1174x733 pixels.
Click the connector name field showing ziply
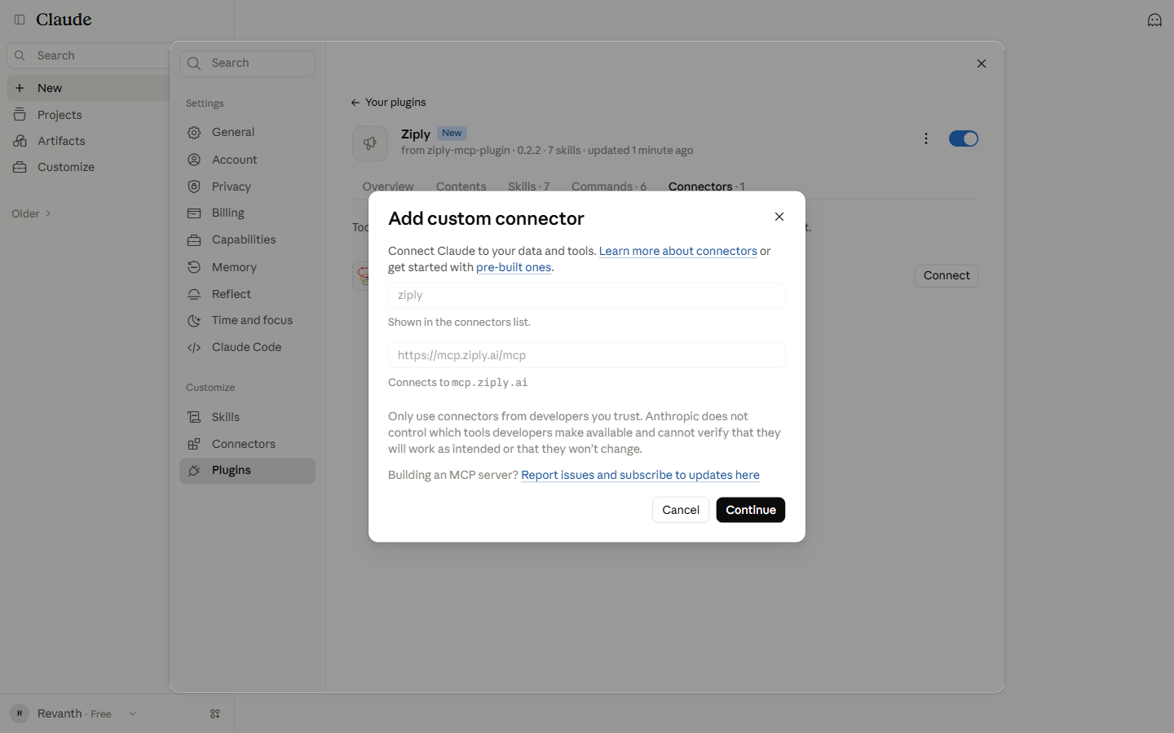tap(587, 295)
